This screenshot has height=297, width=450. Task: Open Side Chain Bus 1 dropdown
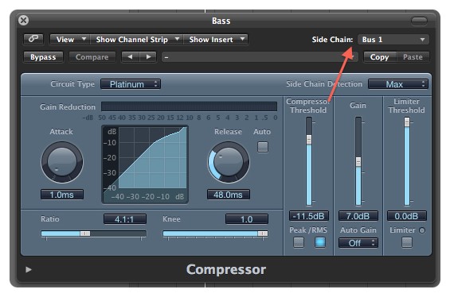click(393, 40)
